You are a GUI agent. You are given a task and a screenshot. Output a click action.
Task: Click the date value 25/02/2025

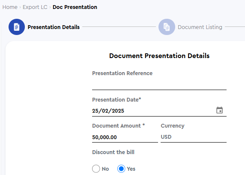[108, 111]
